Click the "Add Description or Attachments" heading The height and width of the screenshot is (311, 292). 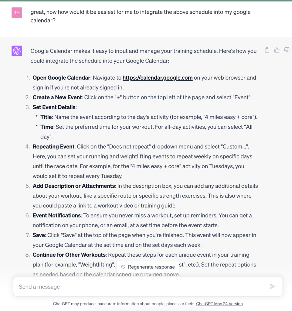click(x=74, y=186)
